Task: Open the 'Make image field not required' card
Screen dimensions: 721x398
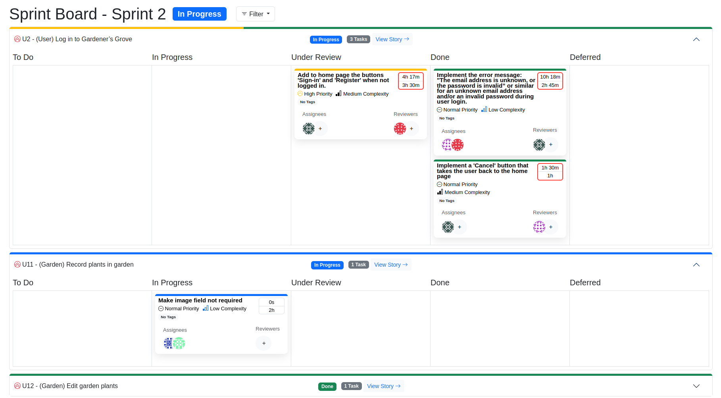Action: pos(200,300)
